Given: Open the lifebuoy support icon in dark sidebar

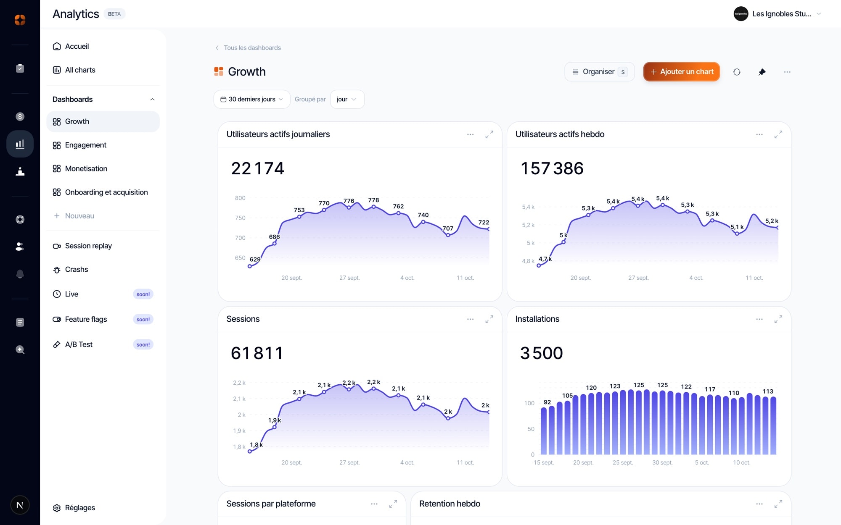Looking at the screenshot, I should tap(20, 219).
